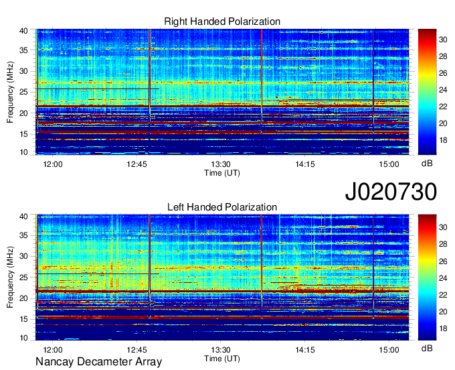Click the bottom plot's dB color bar
The image size is (455, 370).
click(x=427, y=277)
